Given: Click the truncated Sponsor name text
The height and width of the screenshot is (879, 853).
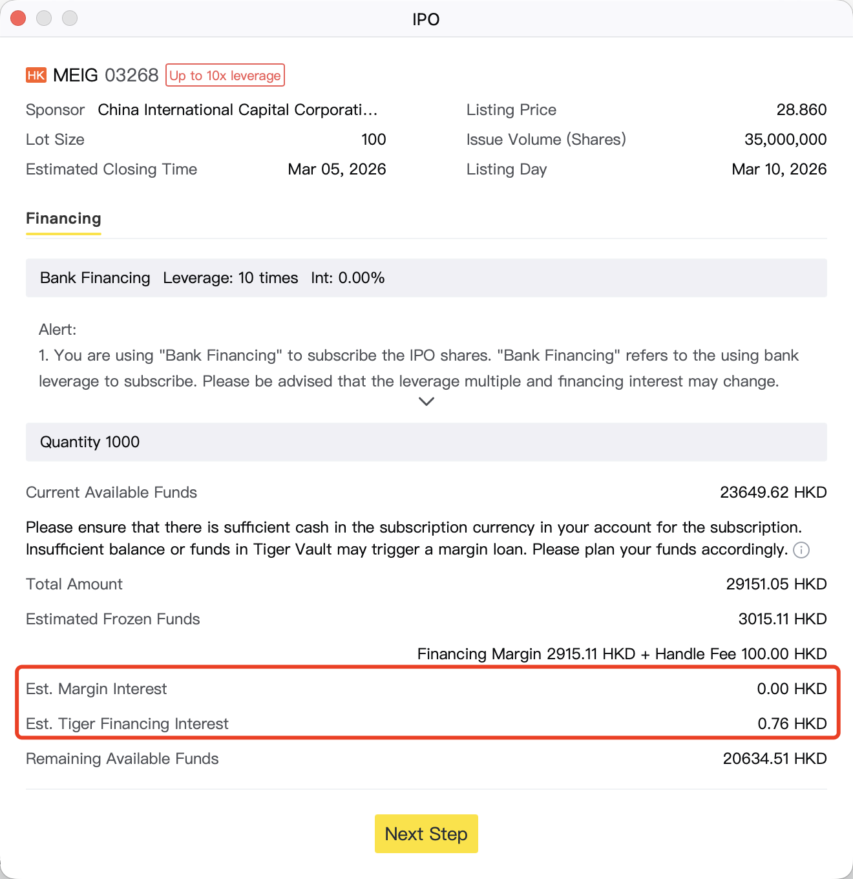Looking at the screenshot, I should (237, 110).
